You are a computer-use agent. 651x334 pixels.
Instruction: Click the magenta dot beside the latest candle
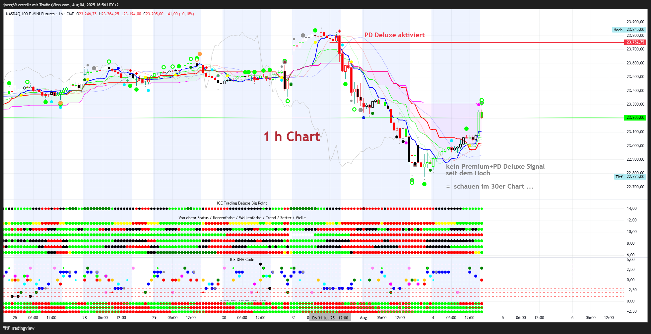479,105
